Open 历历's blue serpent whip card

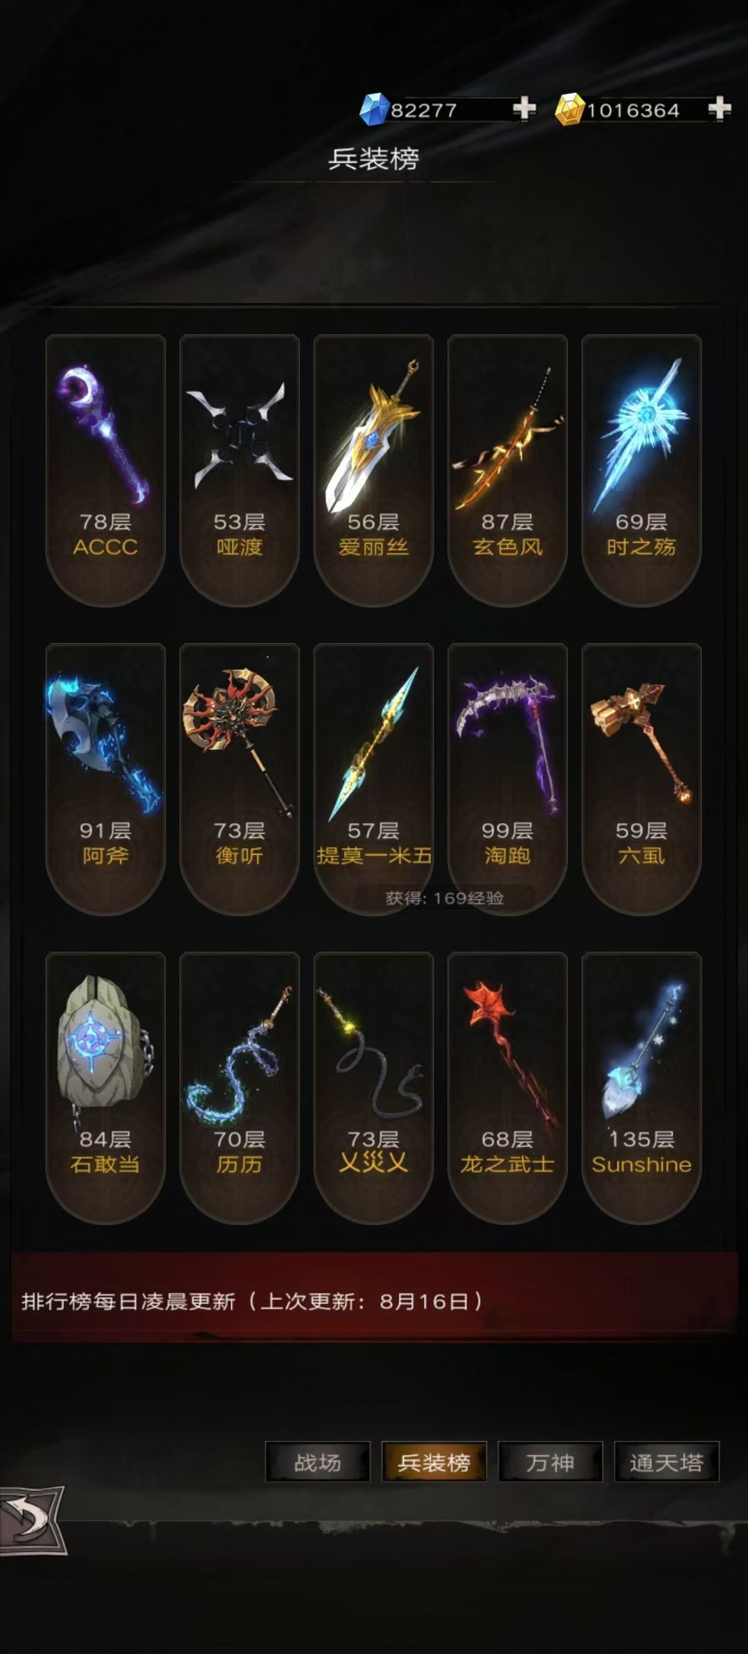[x=240, y=1088]
